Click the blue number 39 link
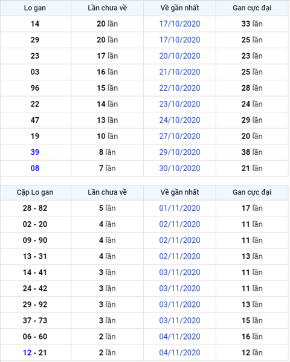Image resolution: width=290 pixels, height=362 pixels. pyautogui.click(x=35, y=152)
